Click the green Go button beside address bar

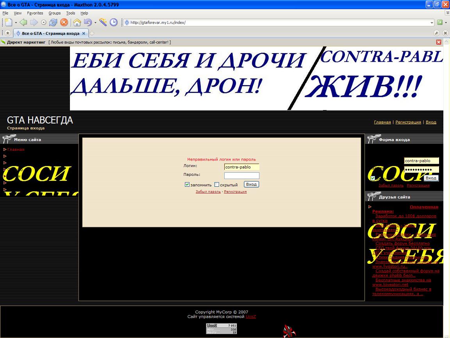(440, 23)
